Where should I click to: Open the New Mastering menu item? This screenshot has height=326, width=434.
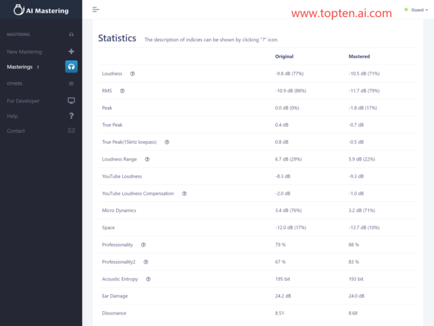24,52
